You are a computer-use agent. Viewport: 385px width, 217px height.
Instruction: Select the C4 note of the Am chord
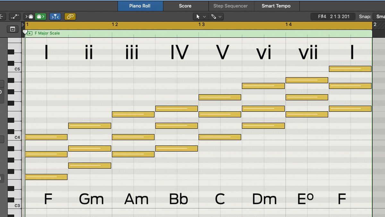pyautogui.click(x=133, y=137)
